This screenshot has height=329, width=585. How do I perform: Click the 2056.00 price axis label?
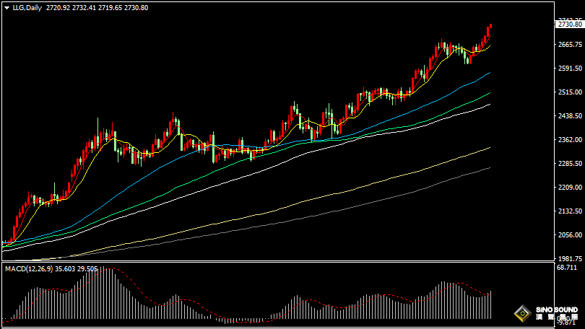coord(569,235)
